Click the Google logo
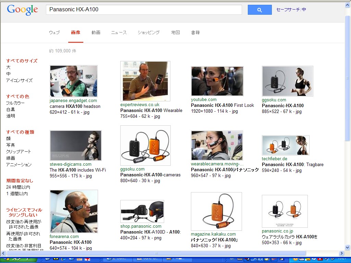351x263 pixels. coord(22,10)
